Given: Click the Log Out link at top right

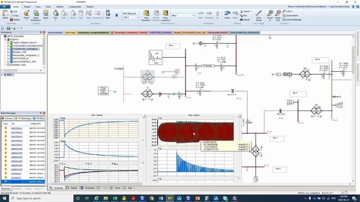Looking at the screenshot, I should coord(339,7).
